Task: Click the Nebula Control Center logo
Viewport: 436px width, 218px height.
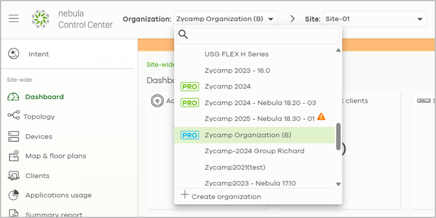Action: pyautogui.click(x=40, y=19)
